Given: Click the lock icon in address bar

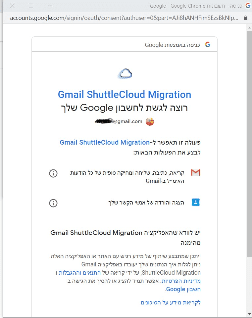Looking at the screenshot, I should coord(245,18).
